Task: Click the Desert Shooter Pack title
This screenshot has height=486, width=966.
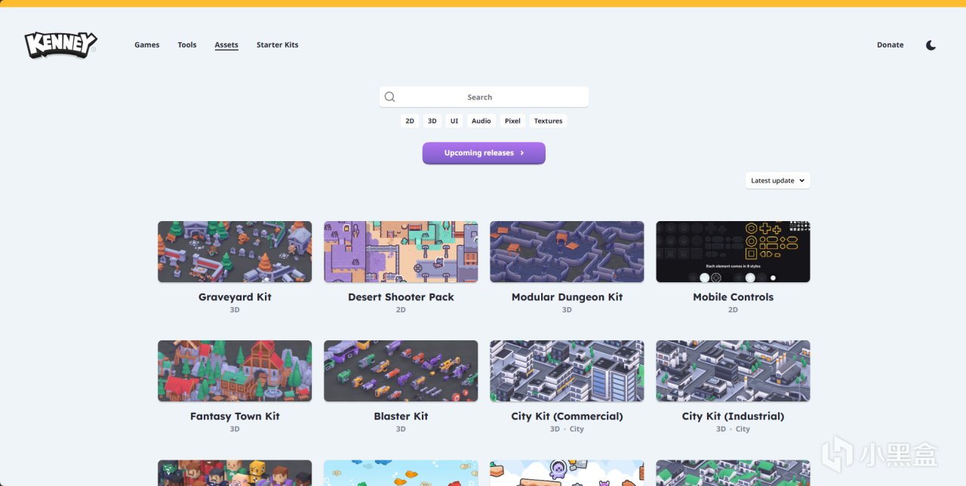Action: pyautogui.click(x=401, y=297)
